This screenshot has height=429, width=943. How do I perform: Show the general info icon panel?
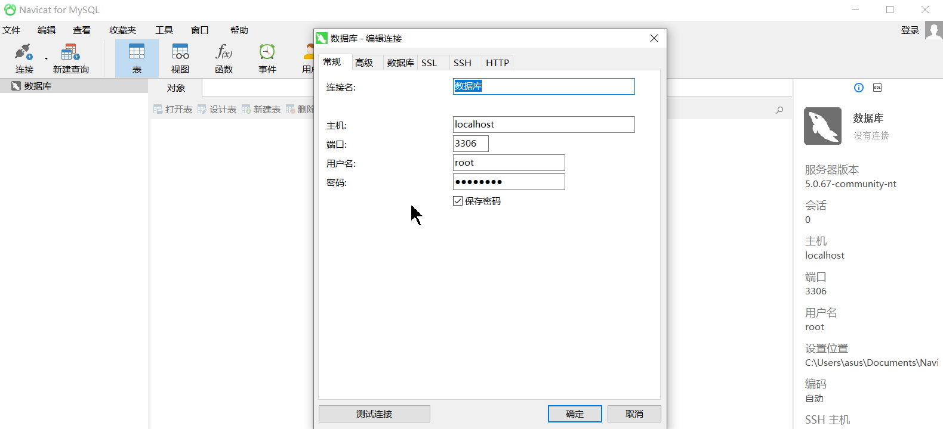click(859, 88)
